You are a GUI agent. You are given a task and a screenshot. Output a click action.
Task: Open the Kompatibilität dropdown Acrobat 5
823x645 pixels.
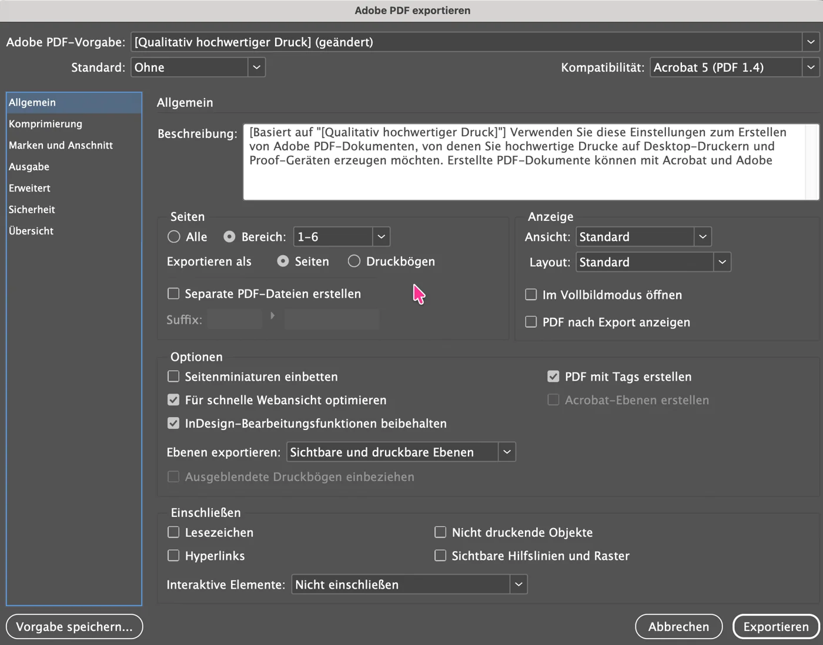pyautogui.click(x=735, y=68)
